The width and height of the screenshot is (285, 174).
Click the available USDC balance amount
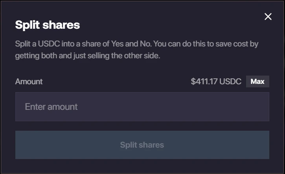pos(216,82)
